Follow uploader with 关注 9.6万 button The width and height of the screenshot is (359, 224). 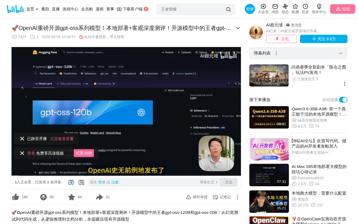point(324,39)
